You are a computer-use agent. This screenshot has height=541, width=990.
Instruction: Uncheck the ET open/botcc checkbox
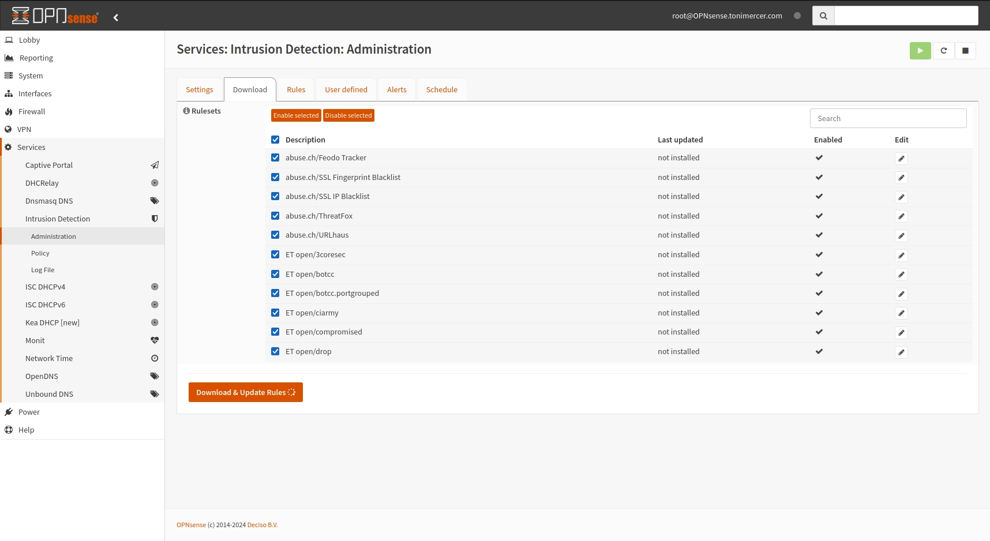click(275, 274)
